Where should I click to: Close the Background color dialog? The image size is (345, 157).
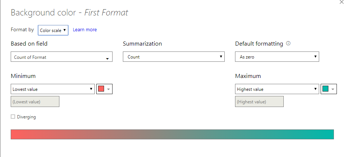click(342, 1)
